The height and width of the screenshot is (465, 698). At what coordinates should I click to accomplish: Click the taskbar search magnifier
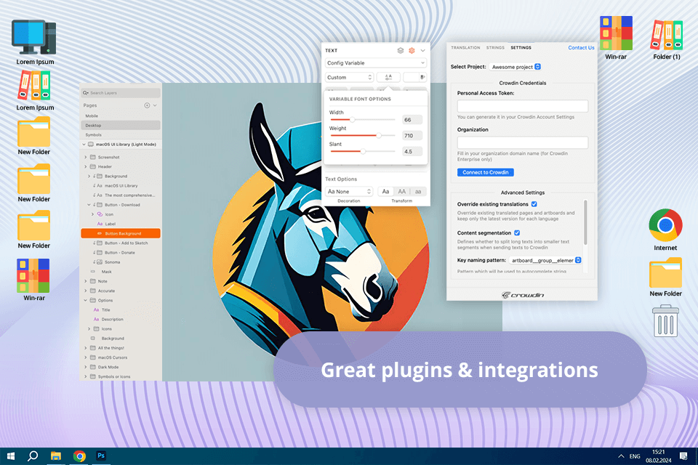pyautogui.click(x=33, y=456)
